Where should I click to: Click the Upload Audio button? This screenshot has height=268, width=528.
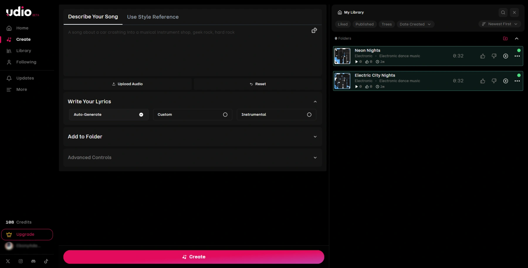(127, 84)
